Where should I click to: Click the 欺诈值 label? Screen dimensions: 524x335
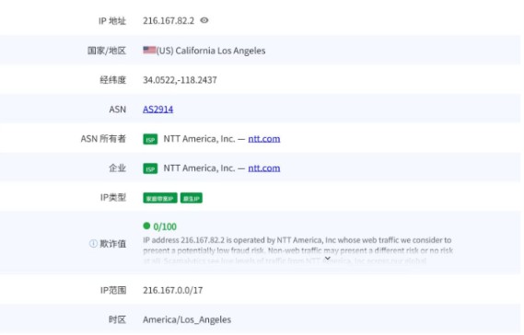click(x=113, y=244)
